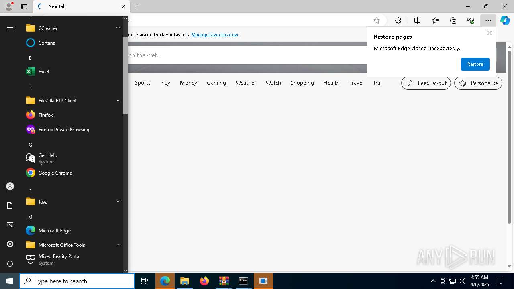Show hidden system tray icons
This screenshot has height=289, width=514.
[x=433, y=281]
